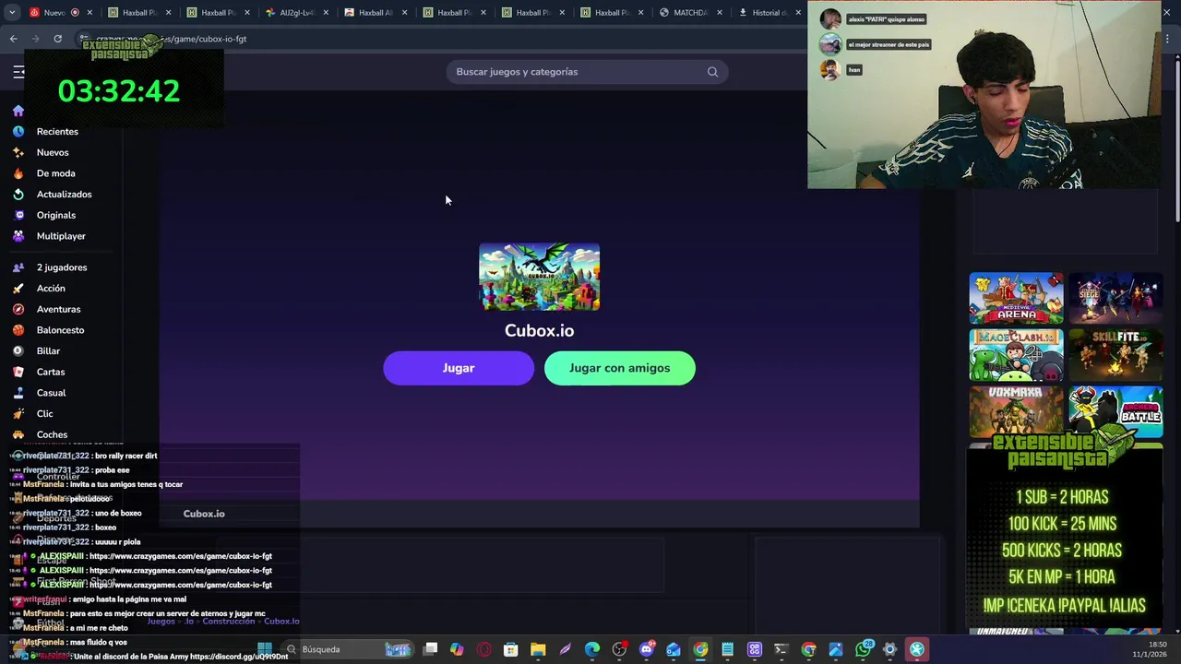Open the home icon in the sidebar

(x=18, y=111)
